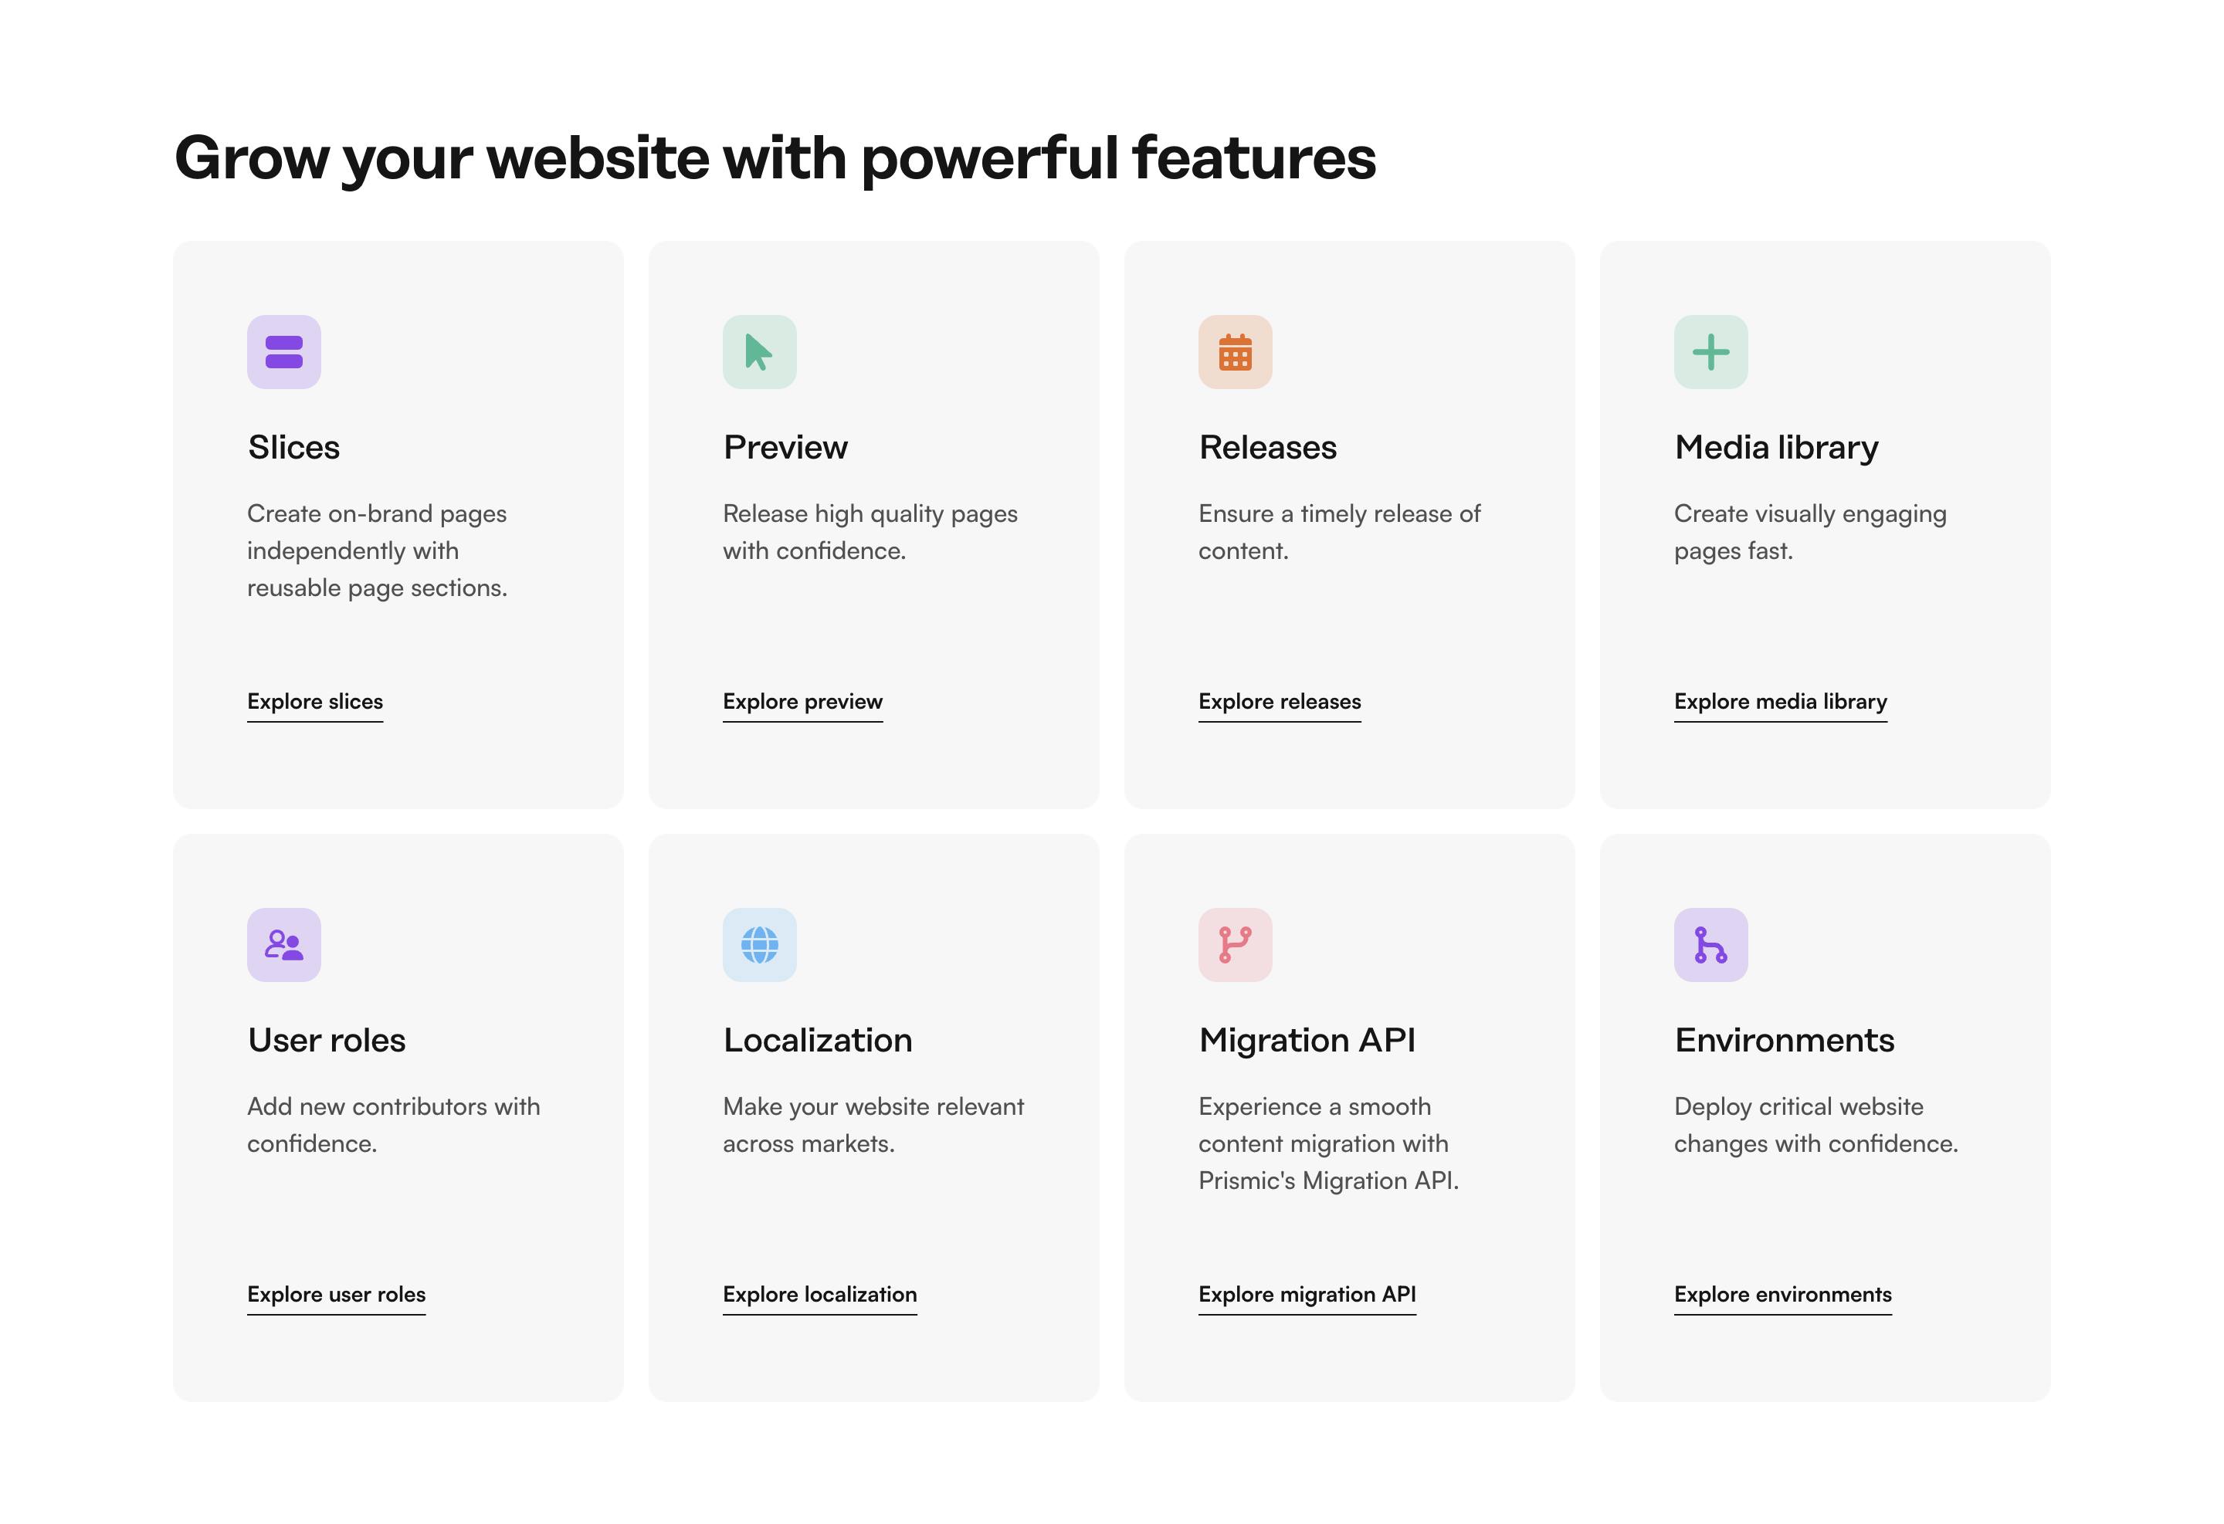Viewport: 2224px width, 1524px height.
Task: Click the orange Releases calendar icon
Action: [1235, 352]
